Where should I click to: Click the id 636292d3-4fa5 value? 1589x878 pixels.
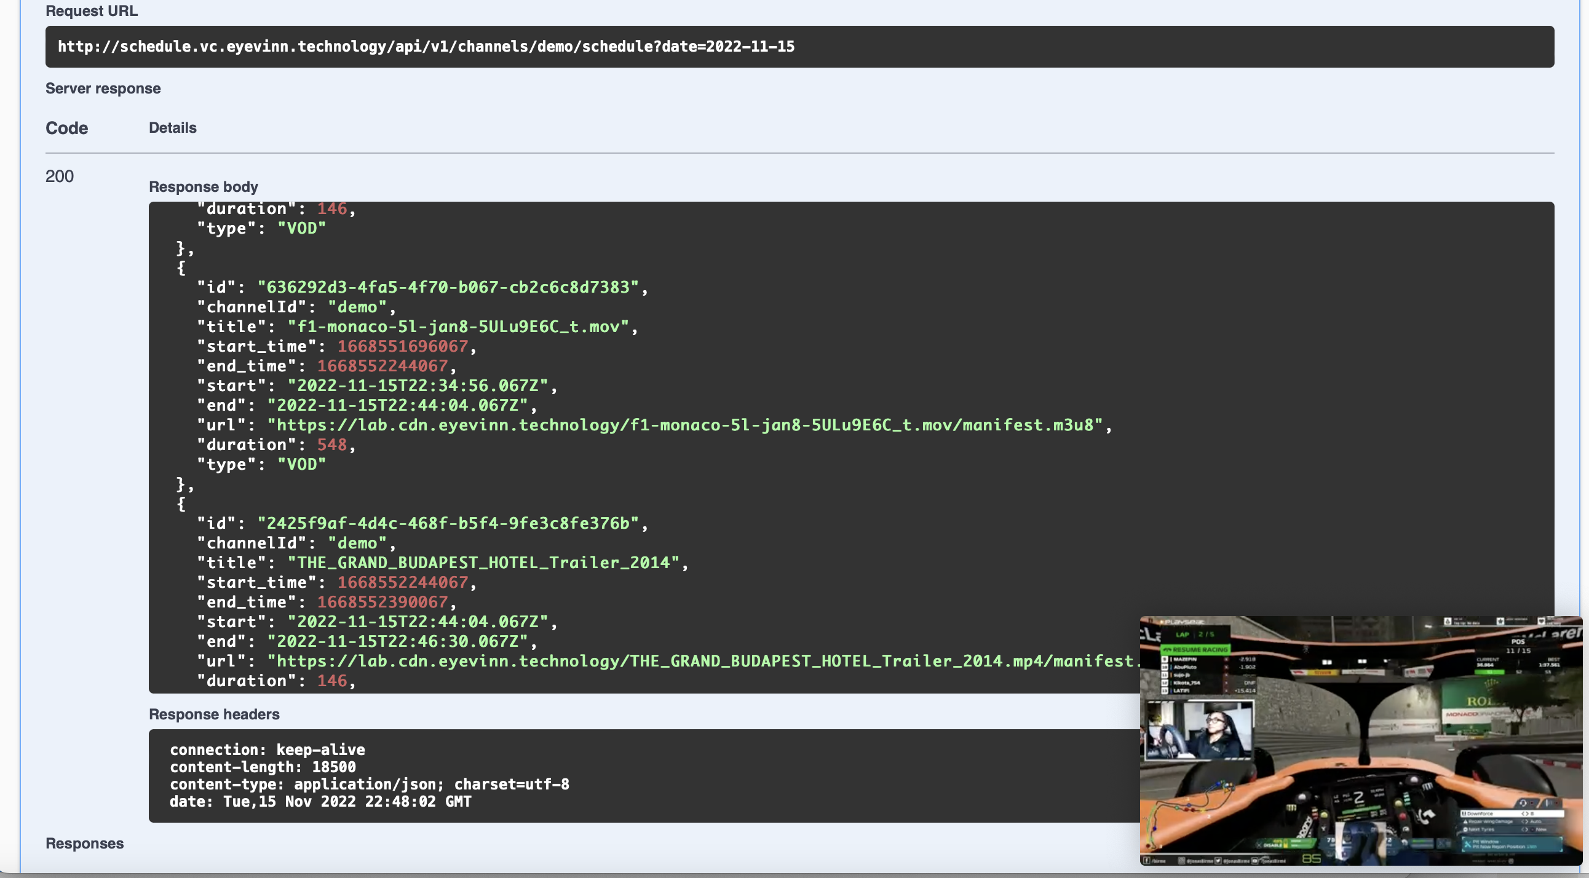tap(448, 287)
